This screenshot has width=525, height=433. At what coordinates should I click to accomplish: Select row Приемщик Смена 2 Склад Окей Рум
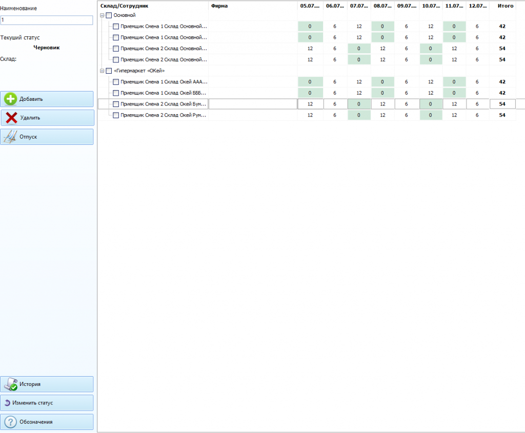click(x=164, y=115)
